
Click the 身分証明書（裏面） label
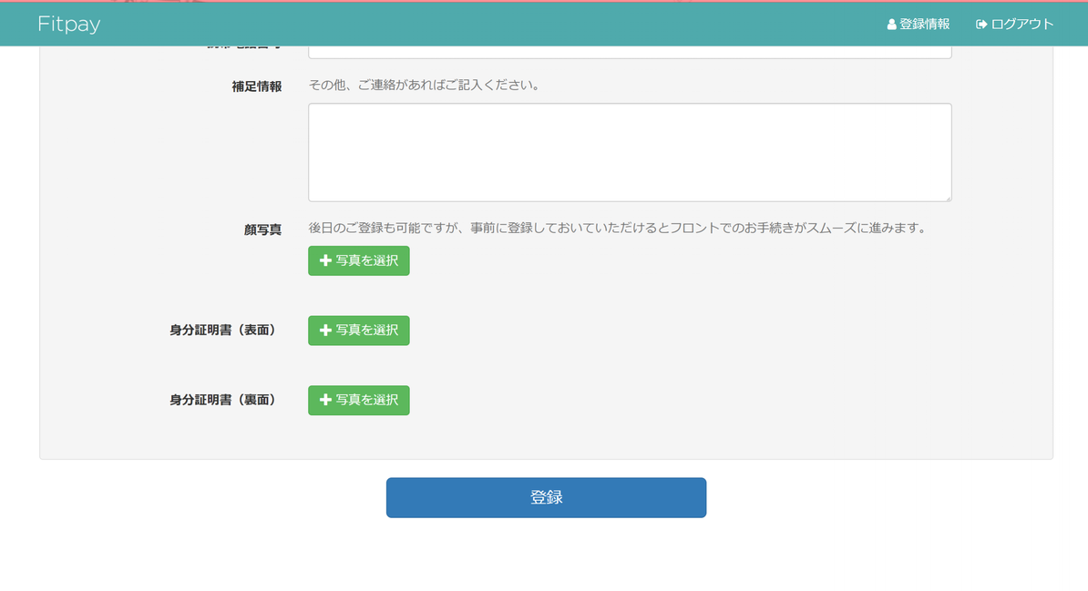222,400
